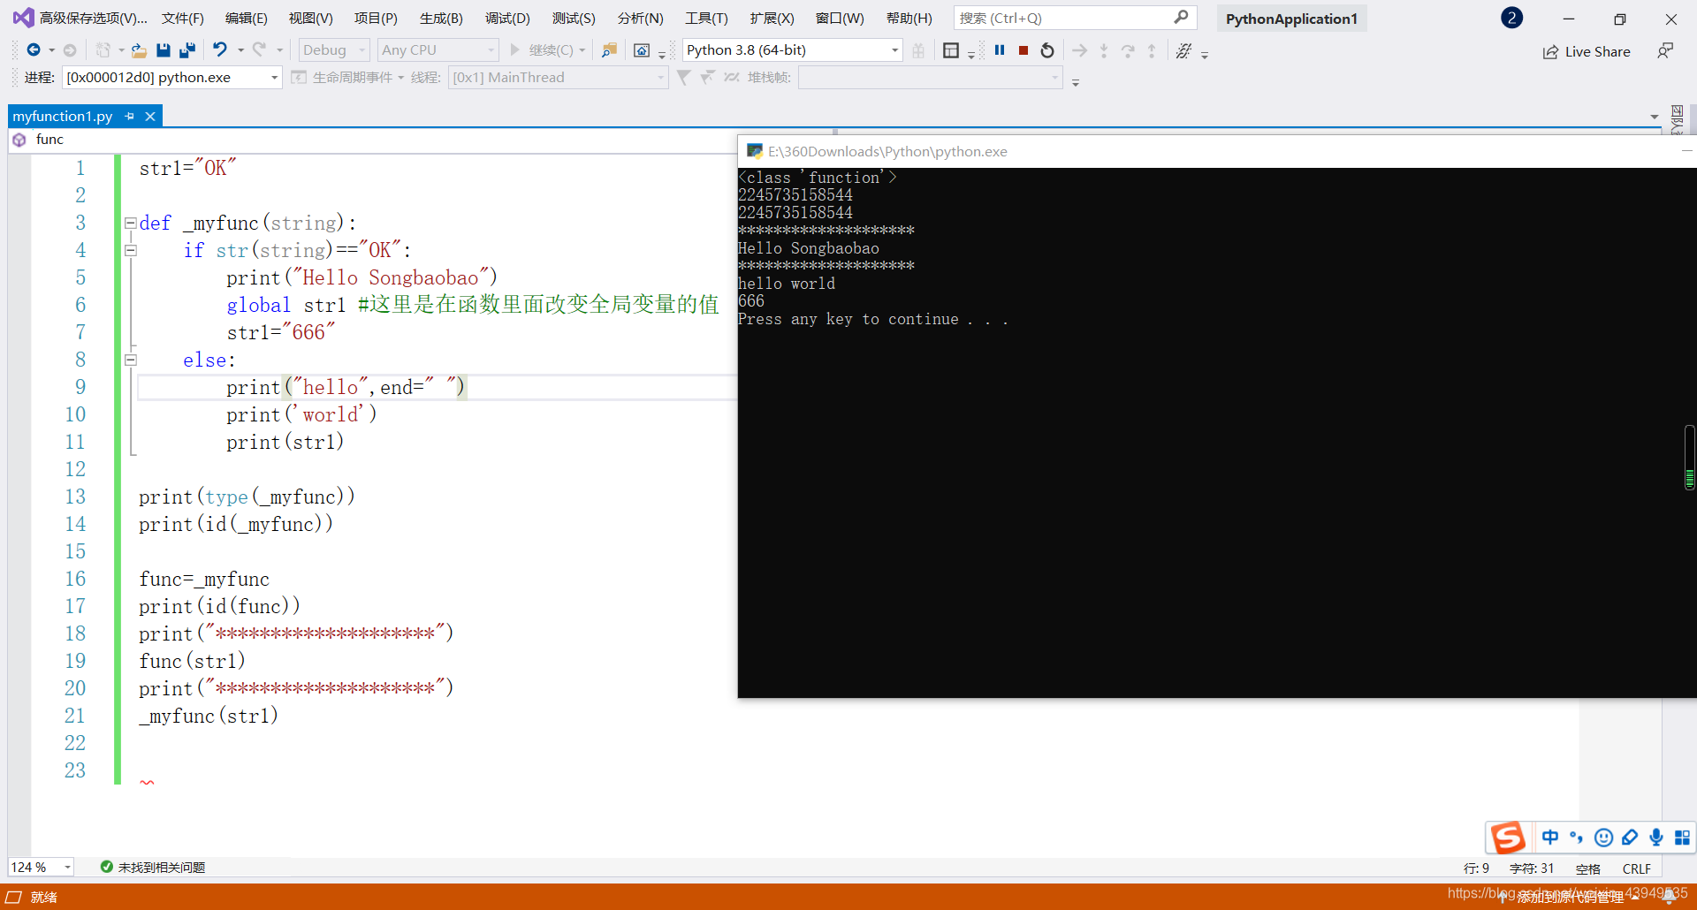1697x910 pixels.
Task: Click the 高级保存选项(V)... menu item
Action: pos(94,18)
